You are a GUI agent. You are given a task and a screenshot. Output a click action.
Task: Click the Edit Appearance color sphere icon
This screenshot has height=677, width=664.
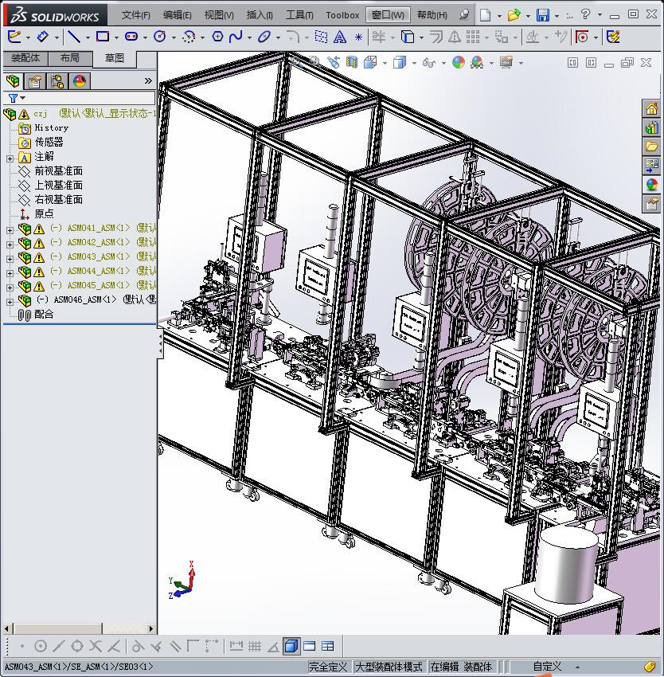click(459, 63)
